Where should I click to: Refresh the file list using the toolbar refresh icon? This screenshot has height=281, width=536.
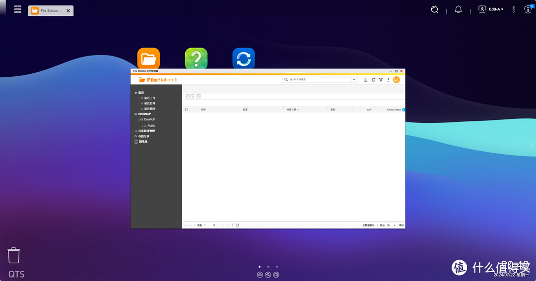pyautogui.click(x=373, y=80)
